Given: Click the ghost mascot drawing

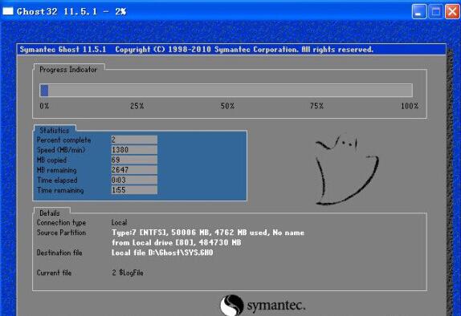Looking at the screenshot, I should point(347,170).
